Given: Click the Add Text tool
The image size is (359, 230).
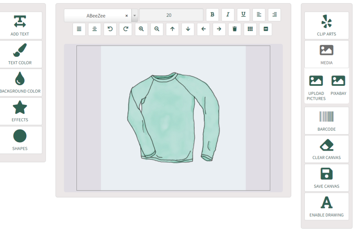Looking at the screenshot, I should (x=20, y=26).
